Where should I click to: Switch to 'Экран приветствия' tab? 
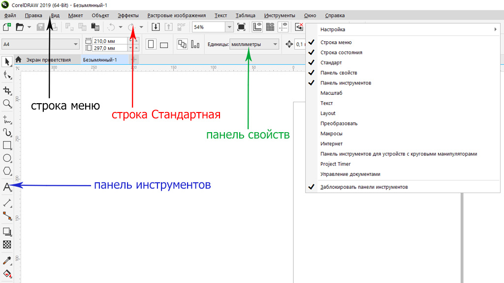point(48,60)
